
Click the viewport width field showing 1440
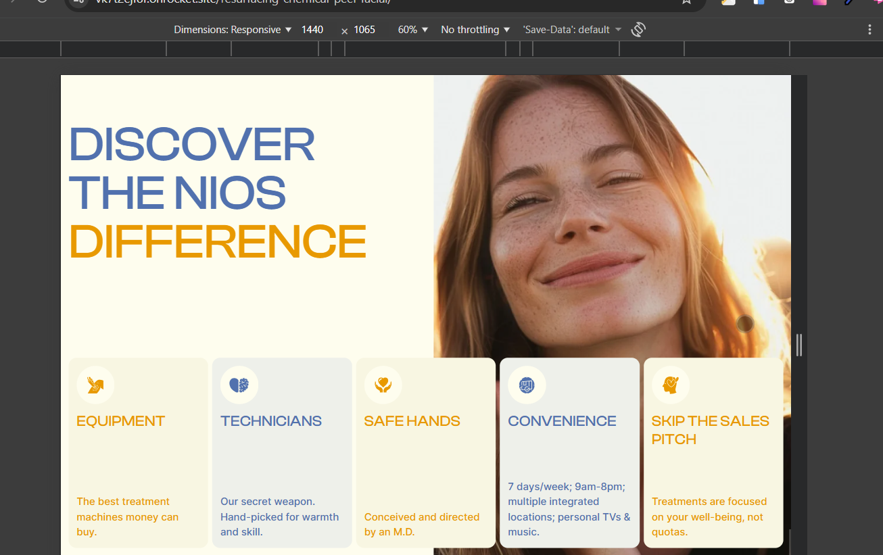[x=312, y=30]
